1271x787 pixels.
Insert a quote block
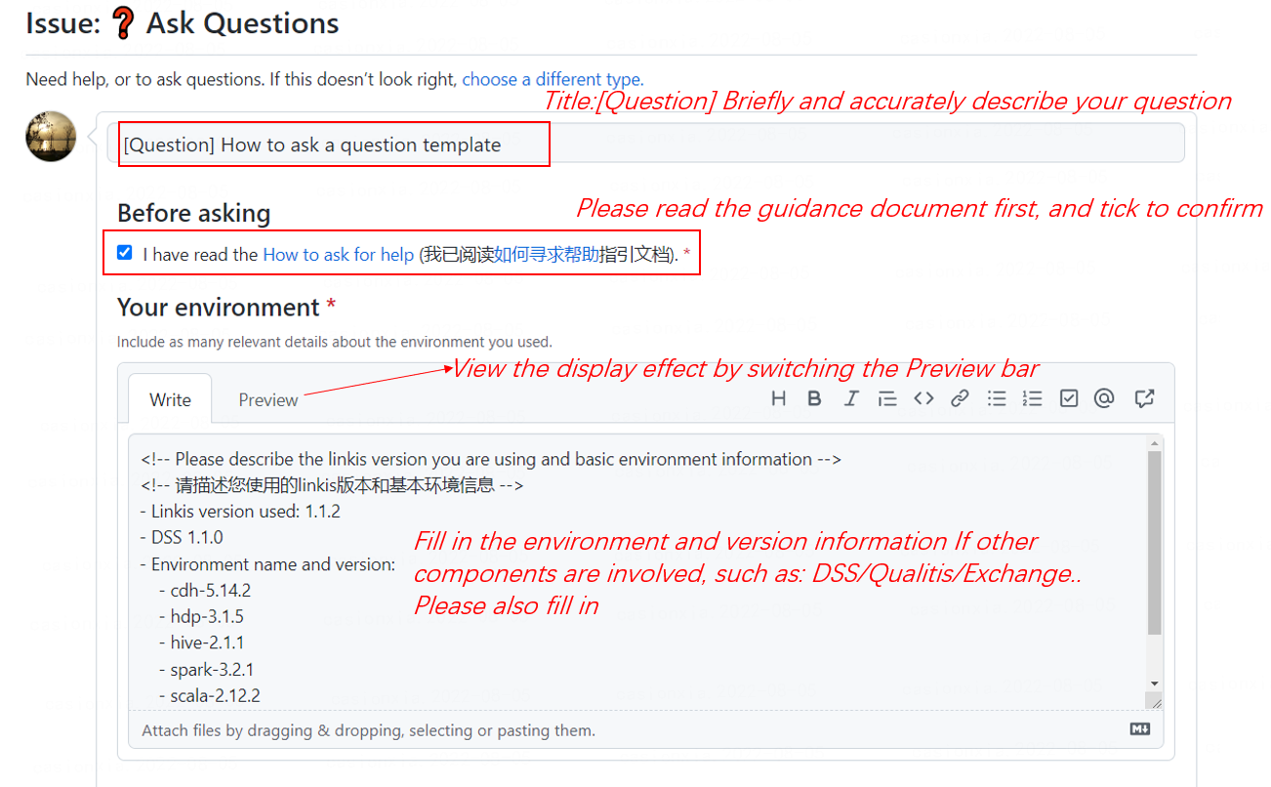[887, 398]
